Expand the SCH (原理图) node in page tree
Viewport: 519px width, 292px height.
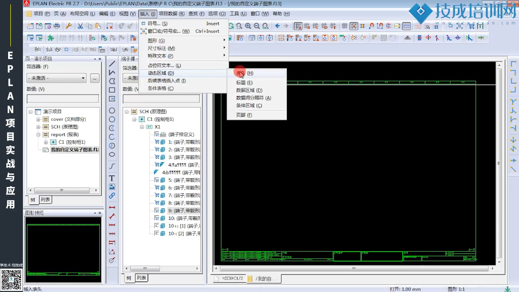click(x=38, y=127)
